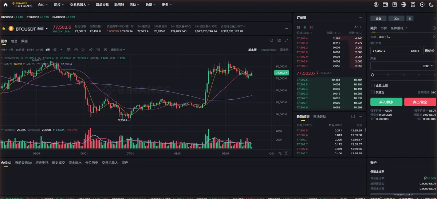Click the add drawing circle-plus icon
This screenshot has width=437, height=199.
pos(76,49)
